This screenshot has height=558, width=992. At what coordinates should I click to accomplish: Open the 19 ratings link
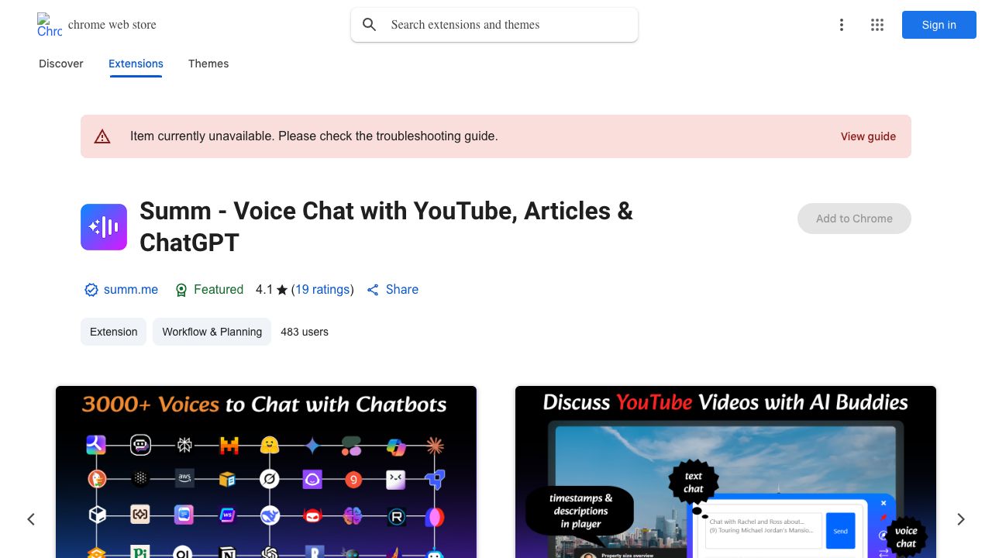(322, 290)
